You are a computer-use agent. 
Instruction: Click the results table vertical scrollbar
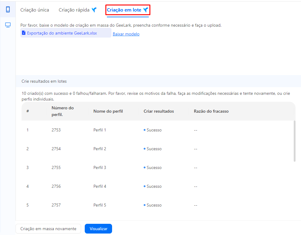point(295,141)
